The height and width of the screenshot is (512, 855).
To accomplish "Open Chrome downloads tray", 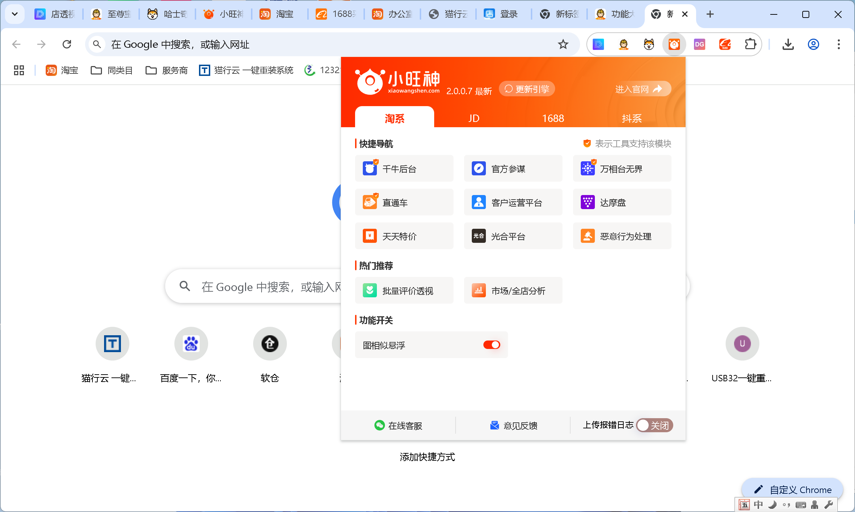I will tap(788, 44).
